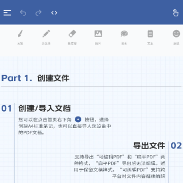The width and height of the screenshot is (183, 183).
Task: Click the heading "Part 1. 创建文件"
Action: click(x=36, y=78)
